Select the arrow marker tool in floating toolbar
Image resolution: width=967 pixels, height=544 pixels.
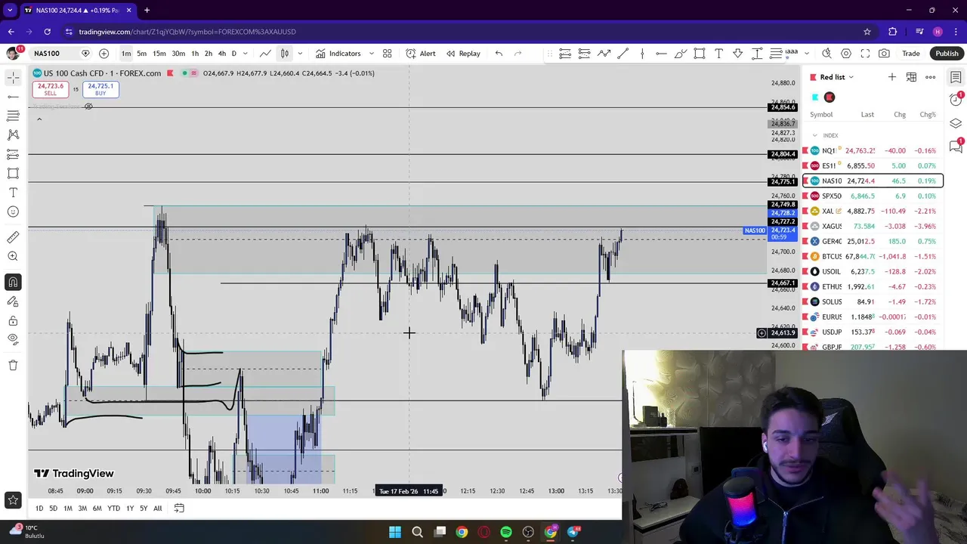pos(738,54)
